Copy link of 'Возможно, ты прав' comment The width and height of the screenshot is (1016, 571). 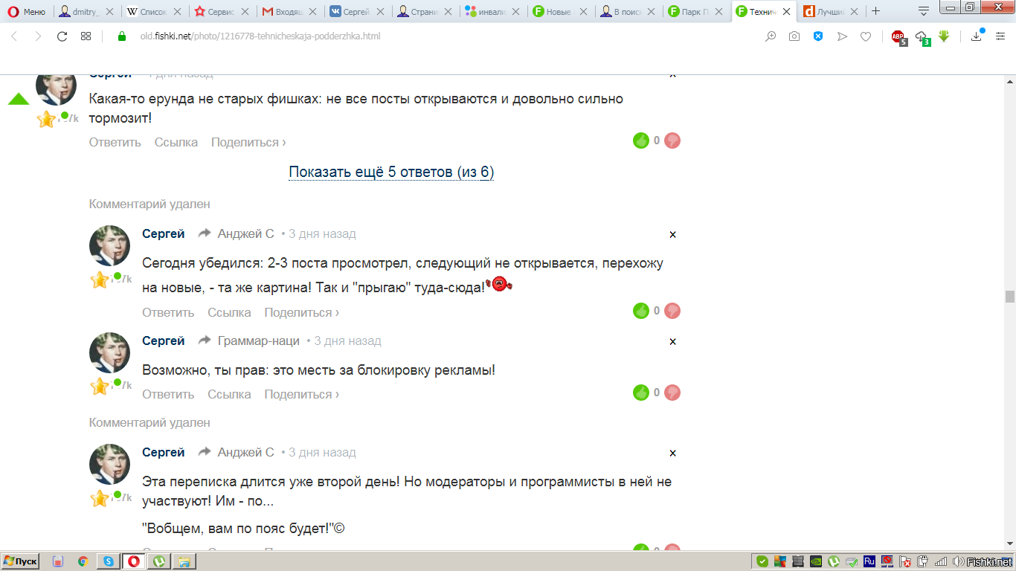point(229,394)
